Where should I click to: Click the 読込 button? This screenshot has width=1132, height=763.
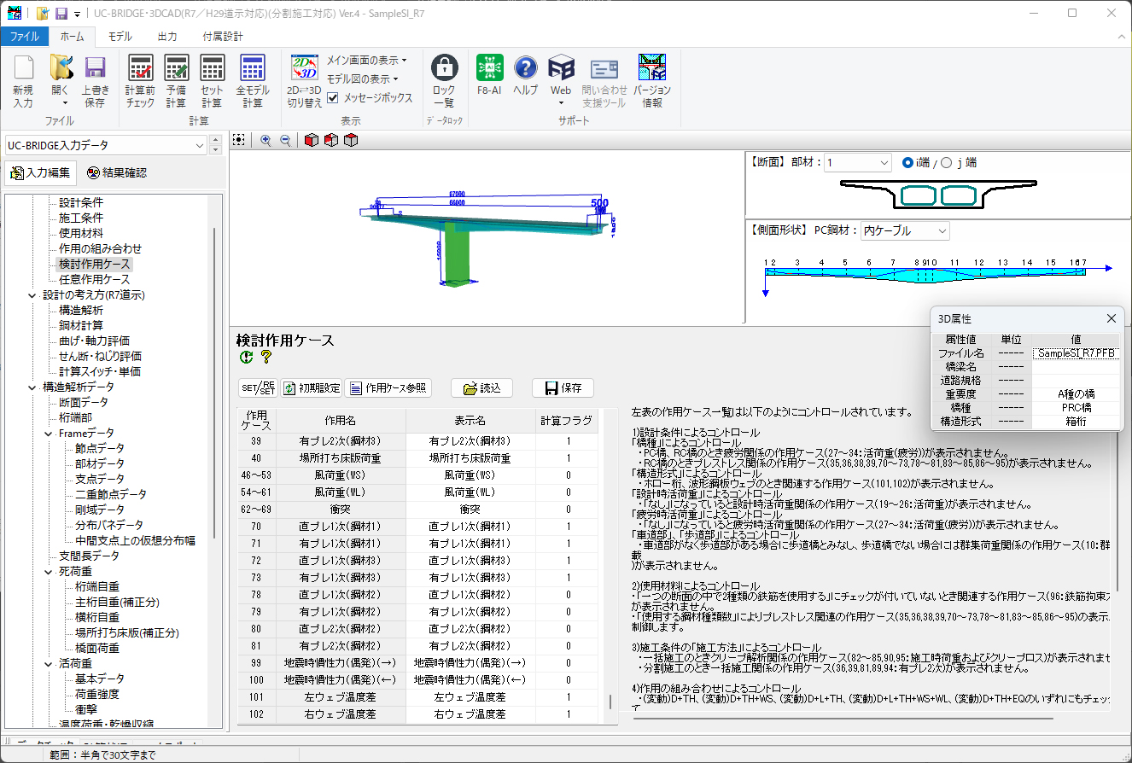point(481,387)
